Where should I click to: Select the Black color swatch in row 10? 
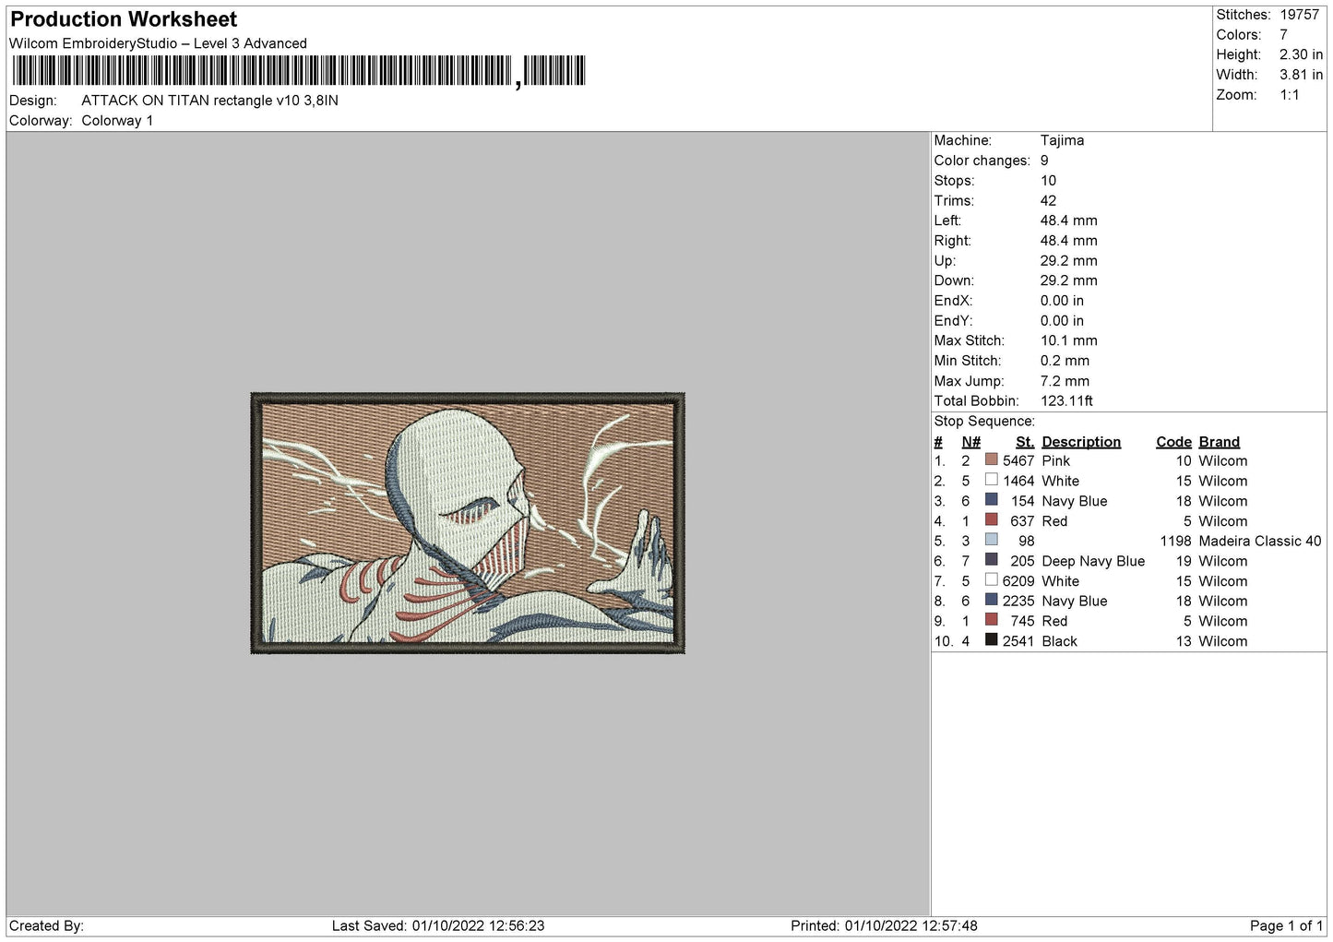tap(991, 640)
